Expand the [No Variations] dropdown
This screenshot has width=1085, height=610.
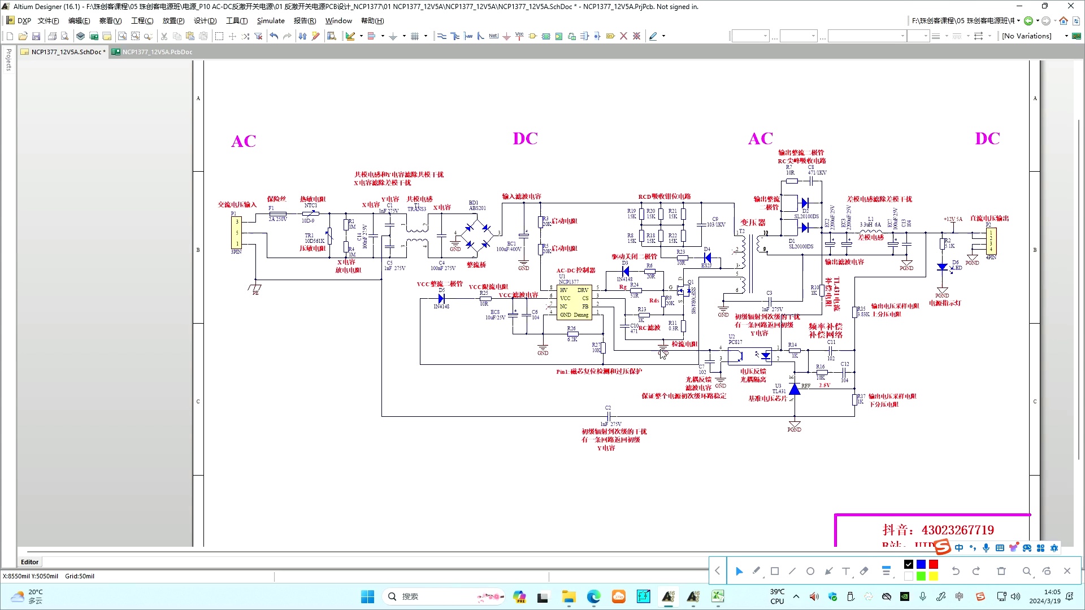click(x=1067, y=36)
